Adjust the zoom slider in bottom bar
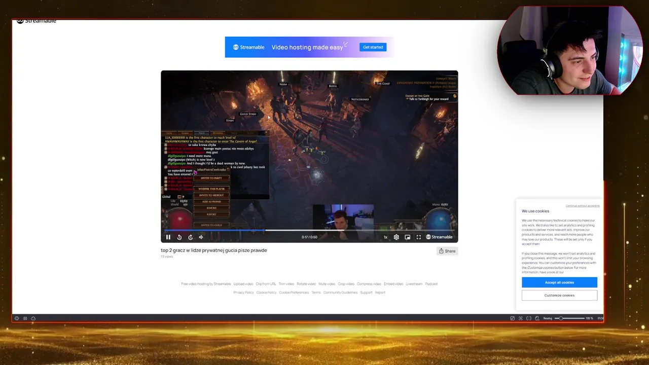649x365 pixels. [569, 318]
